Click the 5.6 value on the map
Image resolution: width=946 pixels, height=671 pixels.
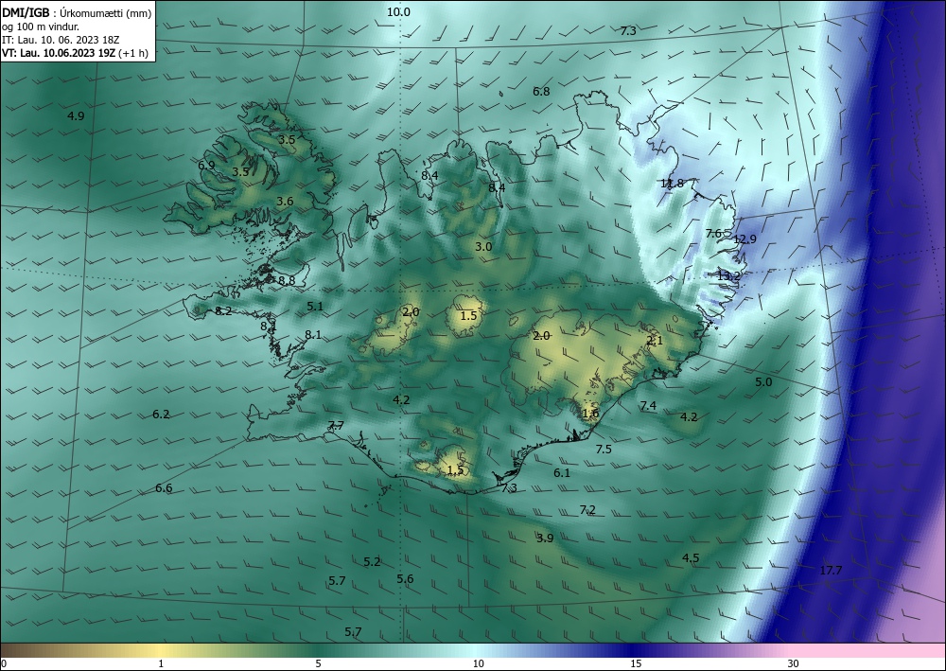point(405,579)
